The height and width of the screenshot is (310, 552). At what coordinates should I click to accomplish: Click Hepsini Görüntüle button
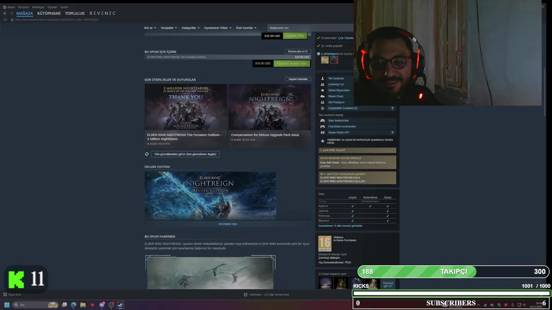[298, 79]
